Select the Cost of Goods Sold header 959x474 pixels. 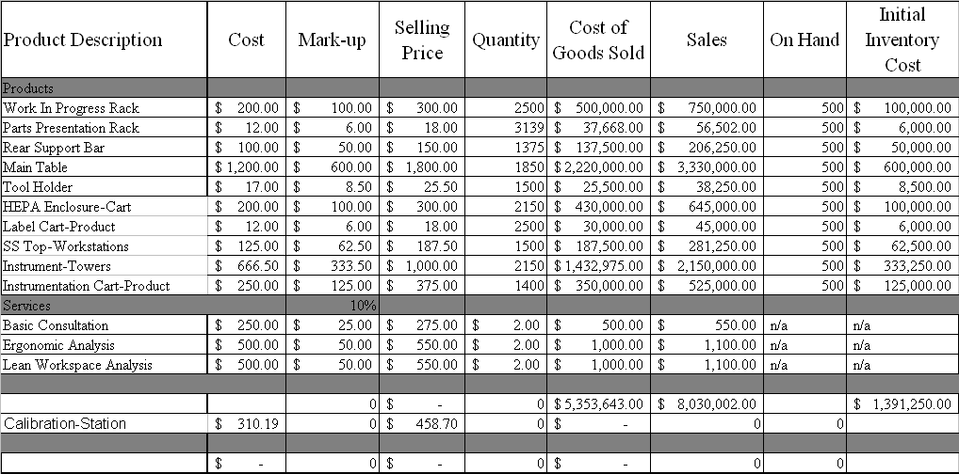(598, 39)
